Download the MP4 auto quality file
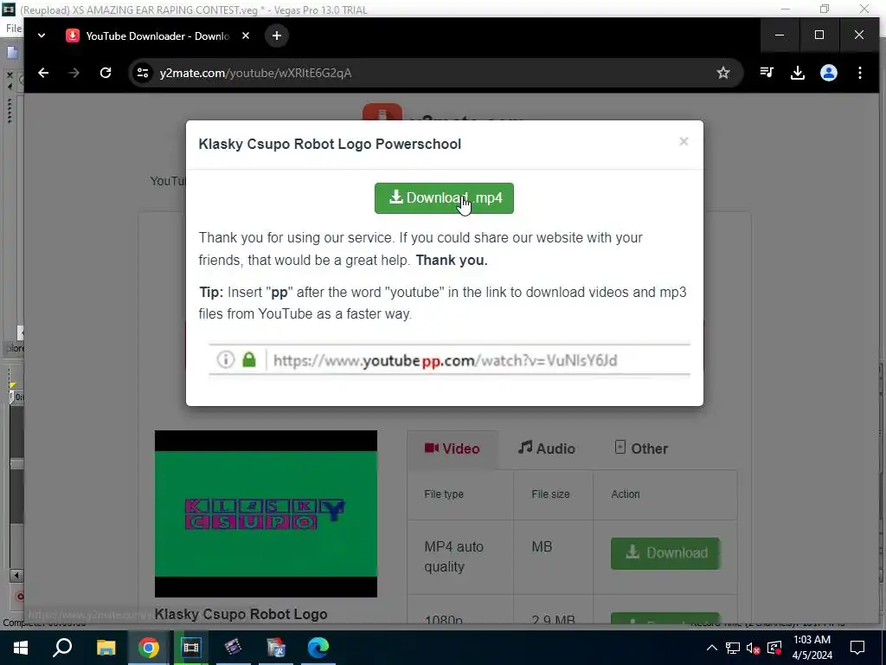 (x=665, y=553)
